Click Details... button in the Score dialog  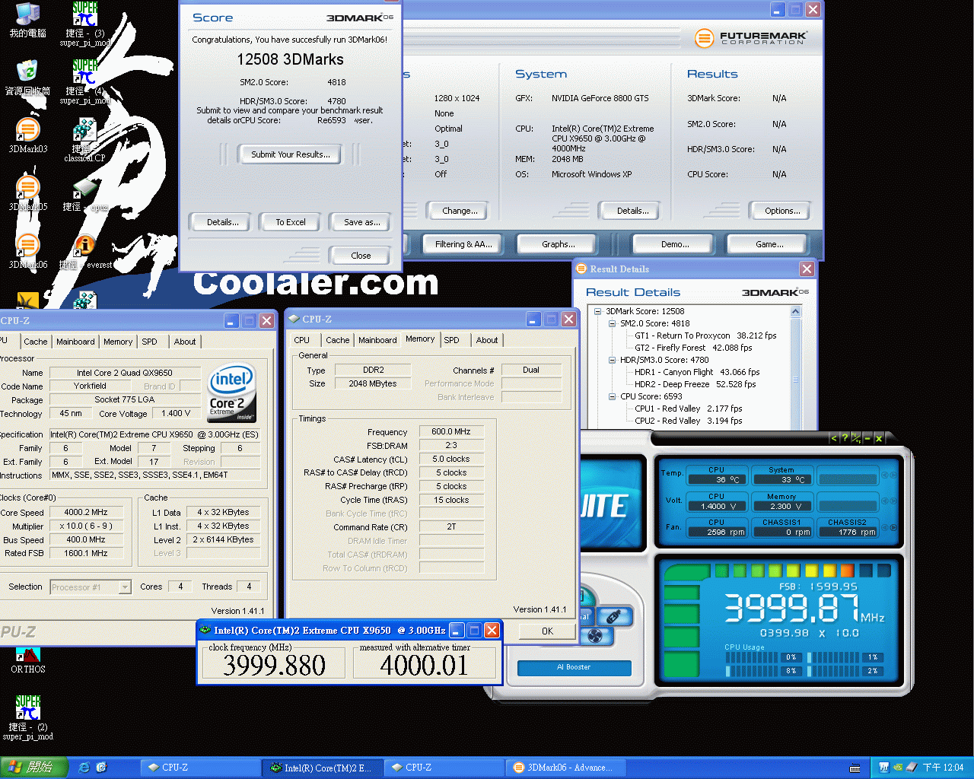coord(222,222)
